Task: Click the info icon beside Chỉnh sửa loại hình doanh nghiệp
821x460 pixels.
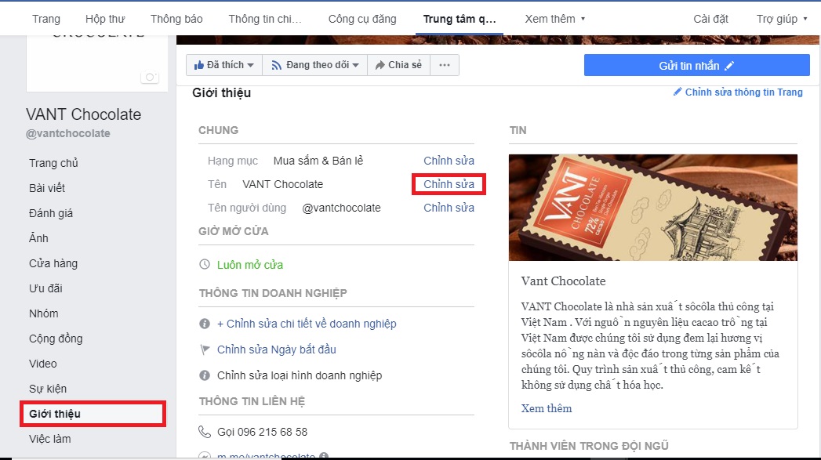Action: coord(205,375)
